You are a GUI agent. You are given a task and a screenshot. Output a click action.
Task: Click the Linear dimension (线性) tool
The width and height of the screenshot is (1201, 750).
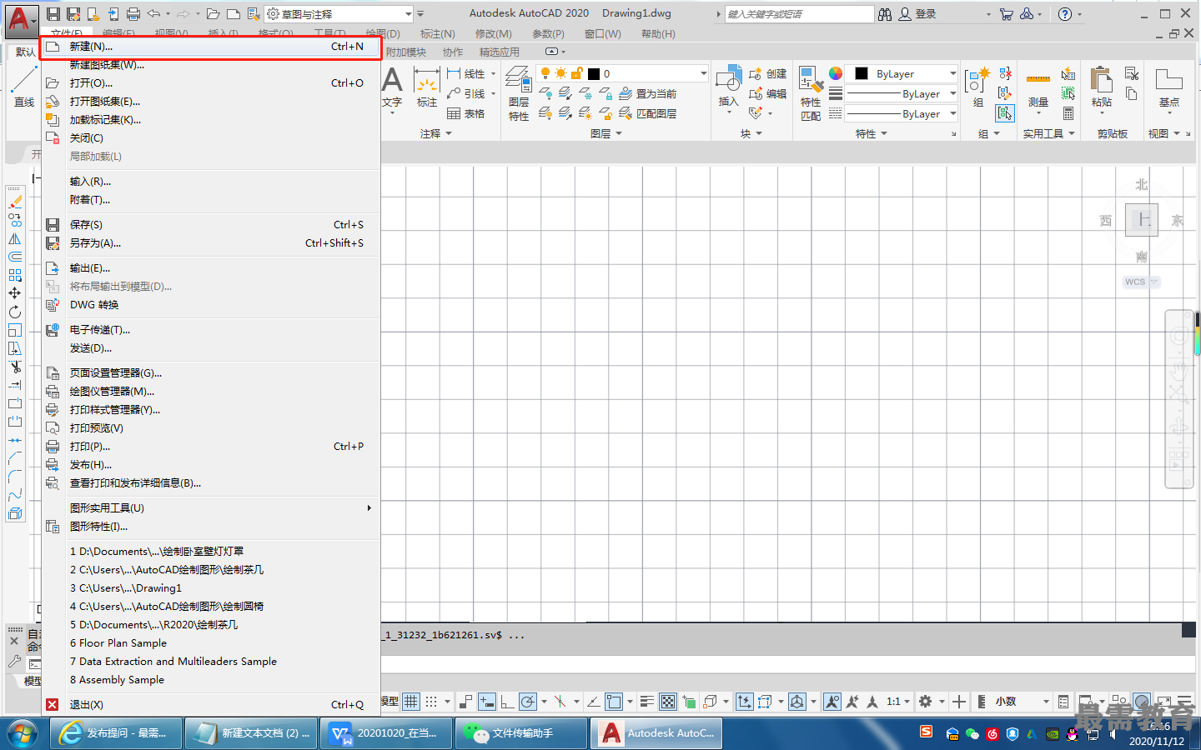pyautogui.click(x=466, y=73)
